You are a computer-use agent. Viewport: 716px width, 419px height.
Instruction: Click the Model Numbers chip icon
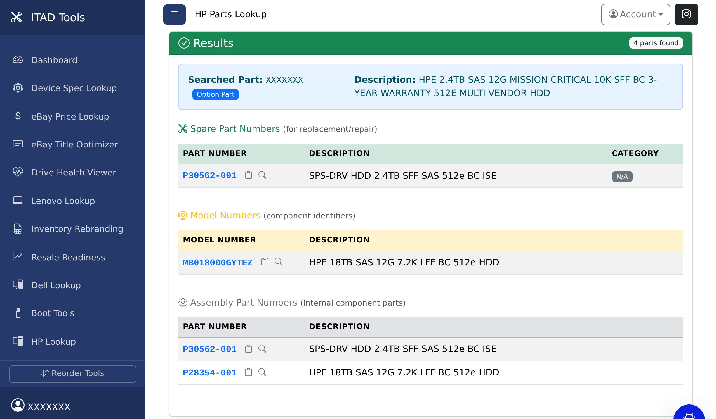183,215
